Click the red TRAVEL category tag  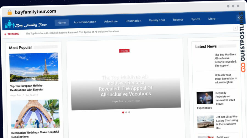pyautogui.click(x=124, y=51)
